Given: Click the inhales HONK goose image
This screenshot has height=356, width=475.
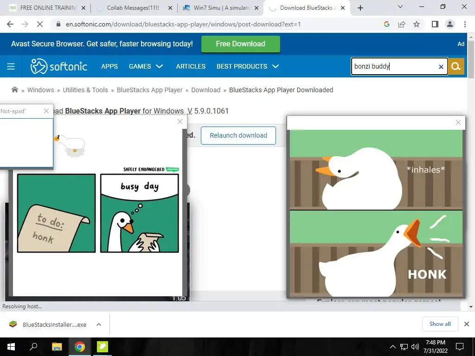Looking at the screenshot, I should [x=376, y=213].
